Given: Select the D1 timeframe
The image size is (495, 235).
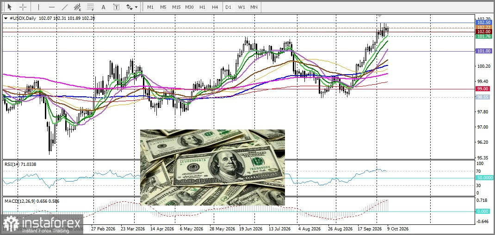Looking at the screenshot, I should pyautogui.click(x=228, y=6).
